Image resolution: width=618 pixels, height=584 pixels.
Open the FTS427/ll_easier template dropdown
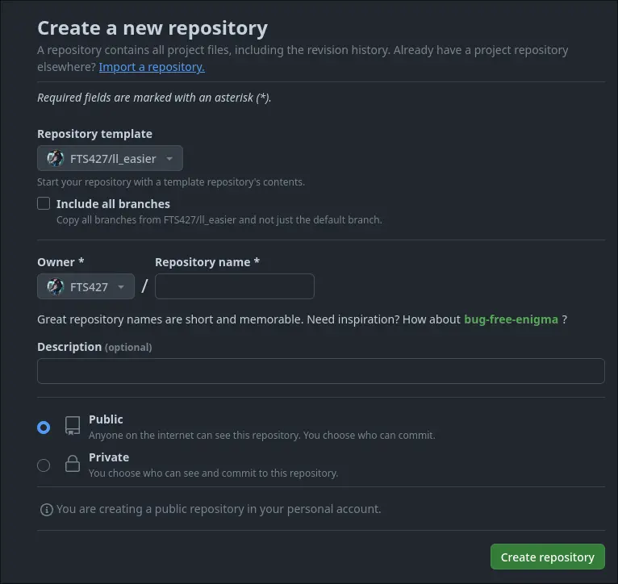click(x=110, y=158)
